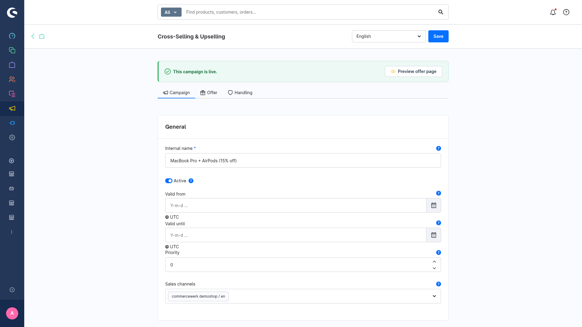Show help for Priority

439,253
